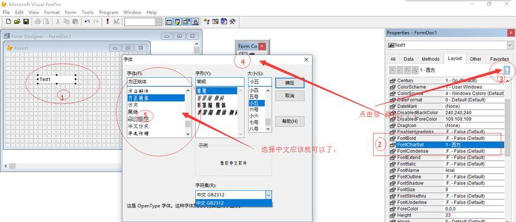Screen dimensions: 516x222
Task: Click the Paste clipboard icon
Action: (x=76, y=22)
